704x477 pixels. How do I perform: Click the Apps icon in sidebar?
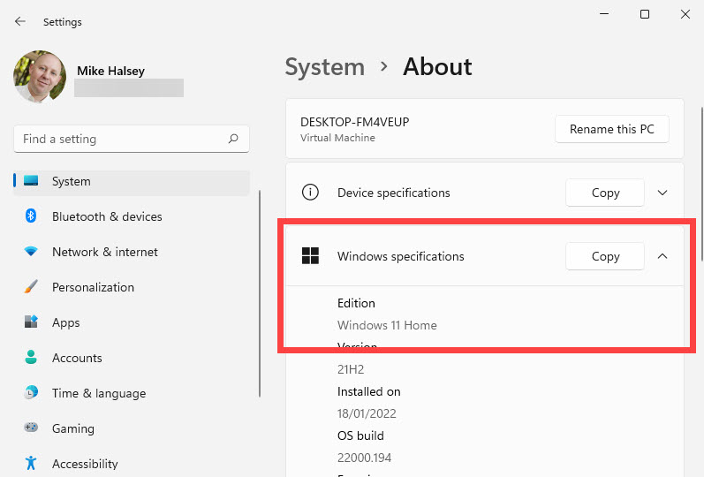click(31, 322)
